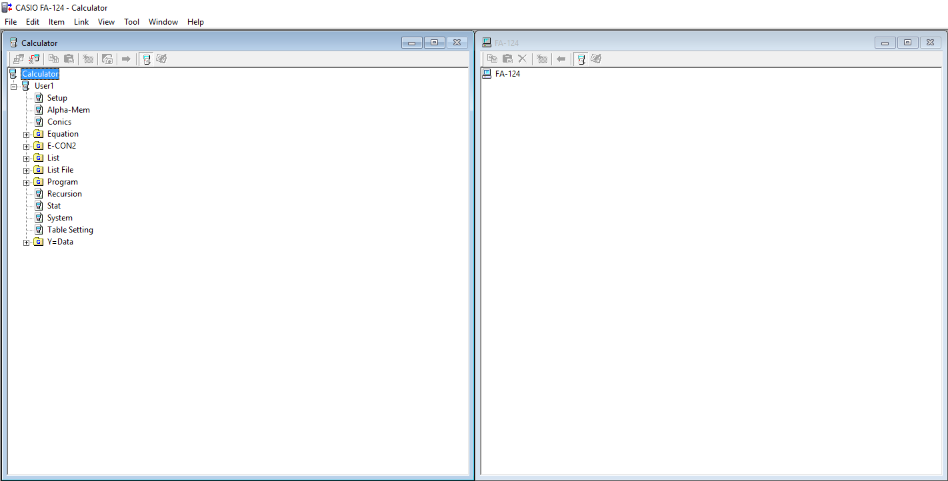Maximize the Calculator child window
Image resolution: width=948 pixels, height=481 pixels.
click(x=434, y=43)
